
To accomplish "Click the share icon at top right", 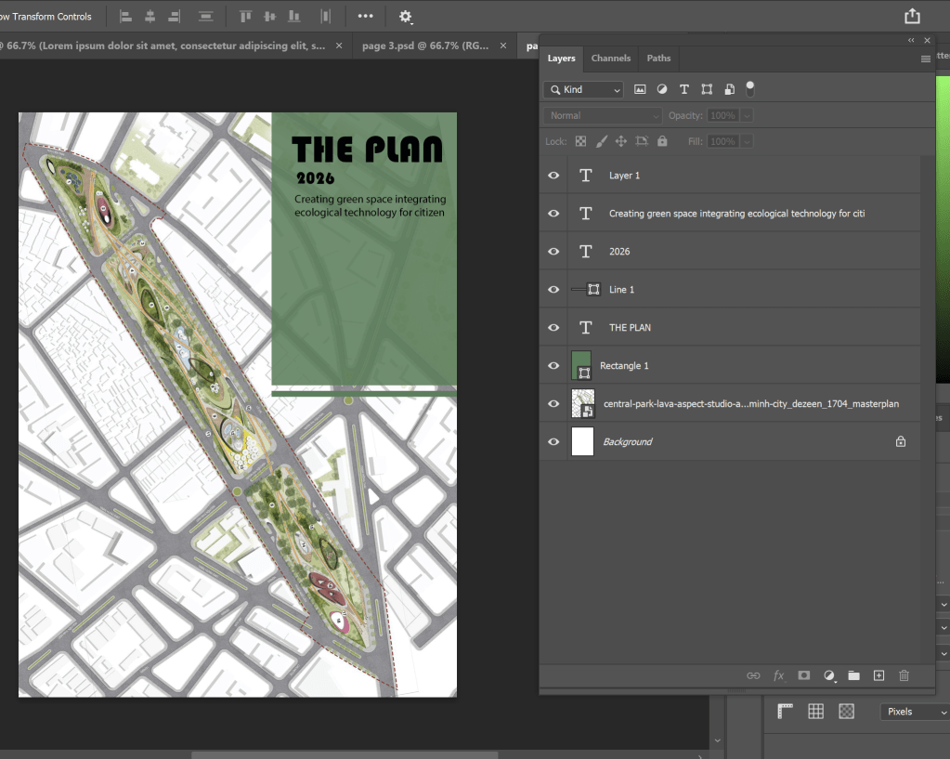I will [912, 16].
